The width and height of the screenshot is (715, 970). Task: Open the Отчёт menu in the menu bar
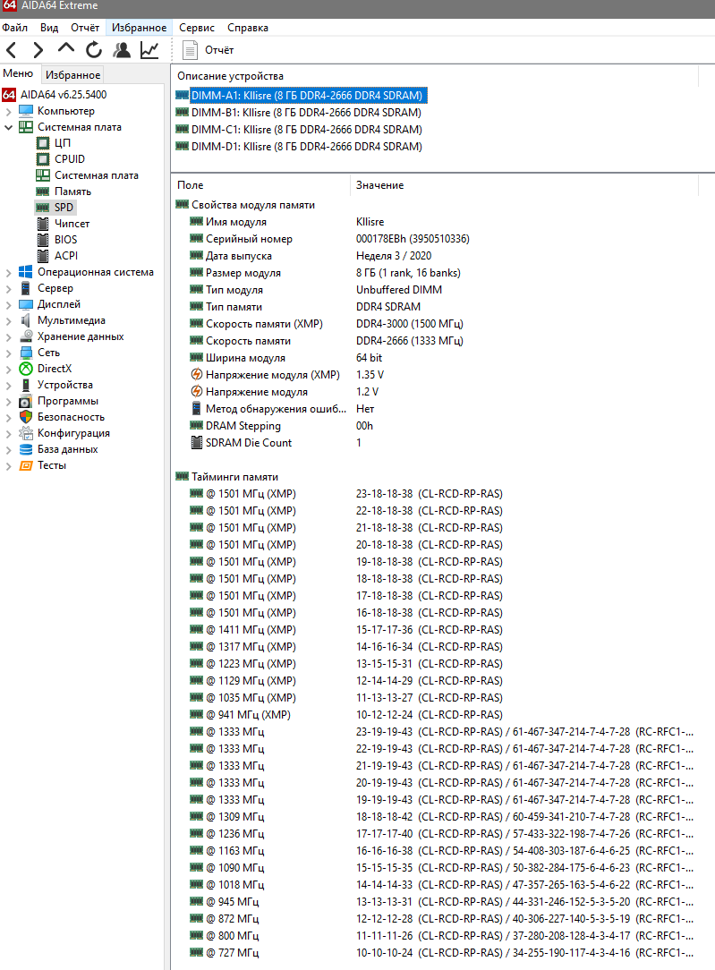pyautogui.click(x=85, y=28)
